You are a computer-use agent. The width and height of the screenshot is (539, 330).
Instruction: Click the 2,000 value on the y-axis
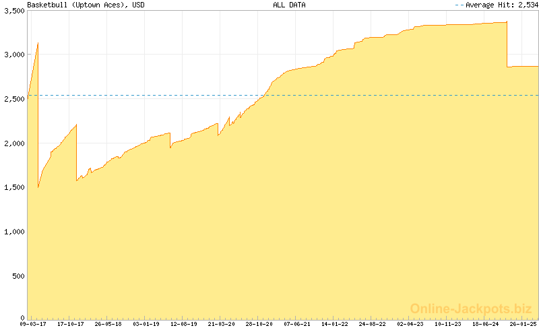(x=13, y=143)
